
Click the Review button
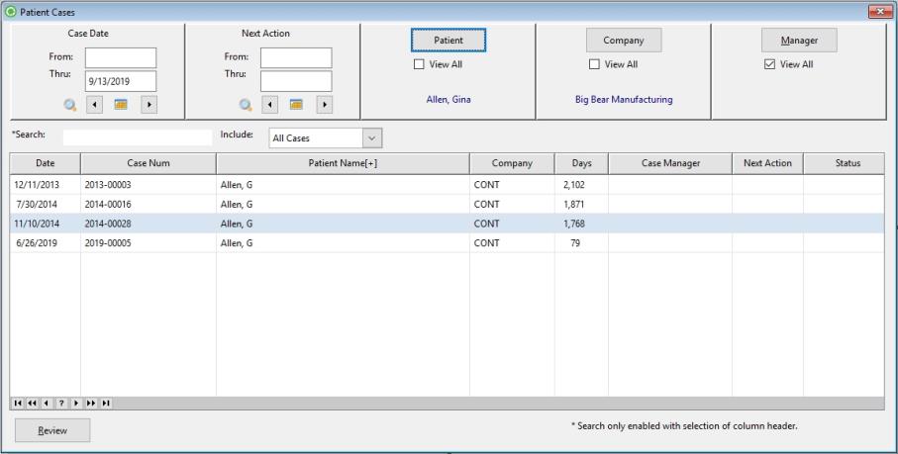coord(52,430)
